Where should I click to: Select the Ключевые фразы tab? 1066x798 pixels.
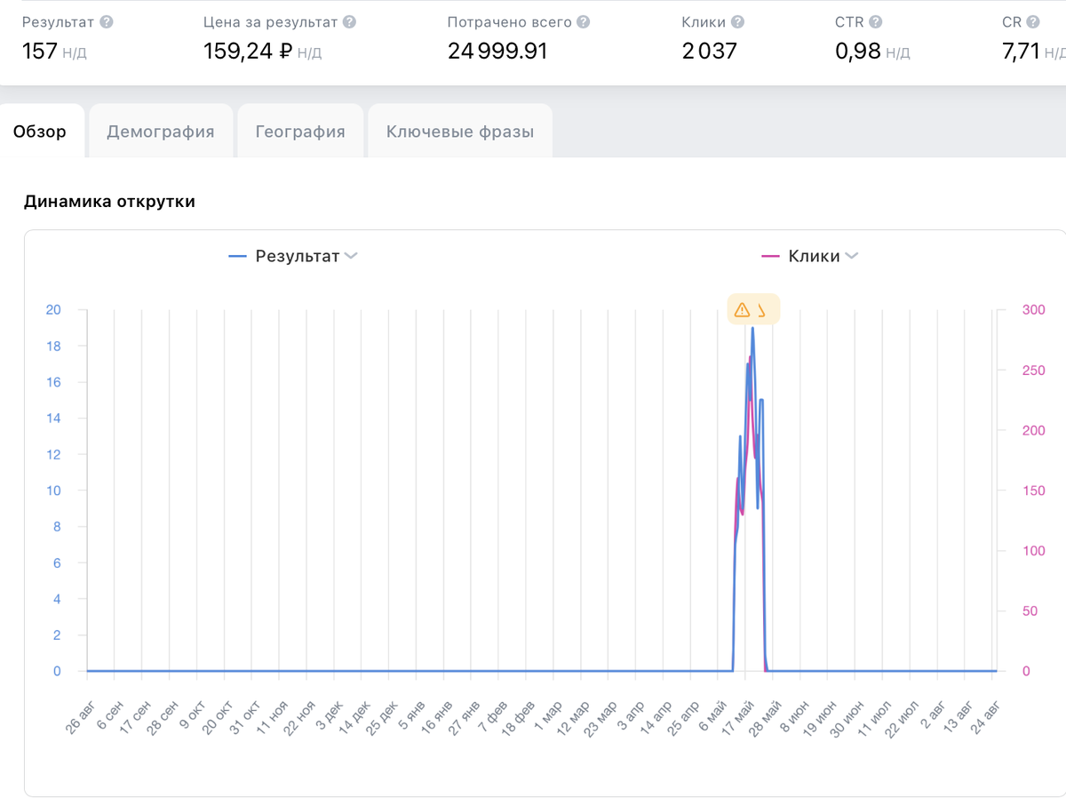coord(460,132)
